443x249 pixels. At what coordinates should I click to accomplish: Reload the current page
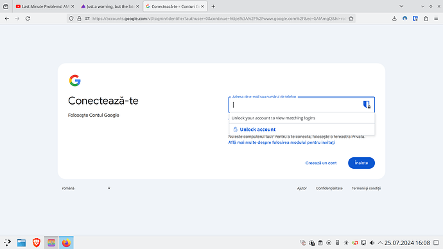pos(28,19)
